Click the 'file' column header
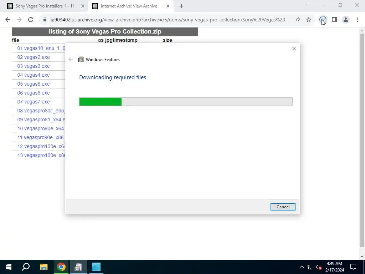This screenshot has height=274, width=365. 15,40
